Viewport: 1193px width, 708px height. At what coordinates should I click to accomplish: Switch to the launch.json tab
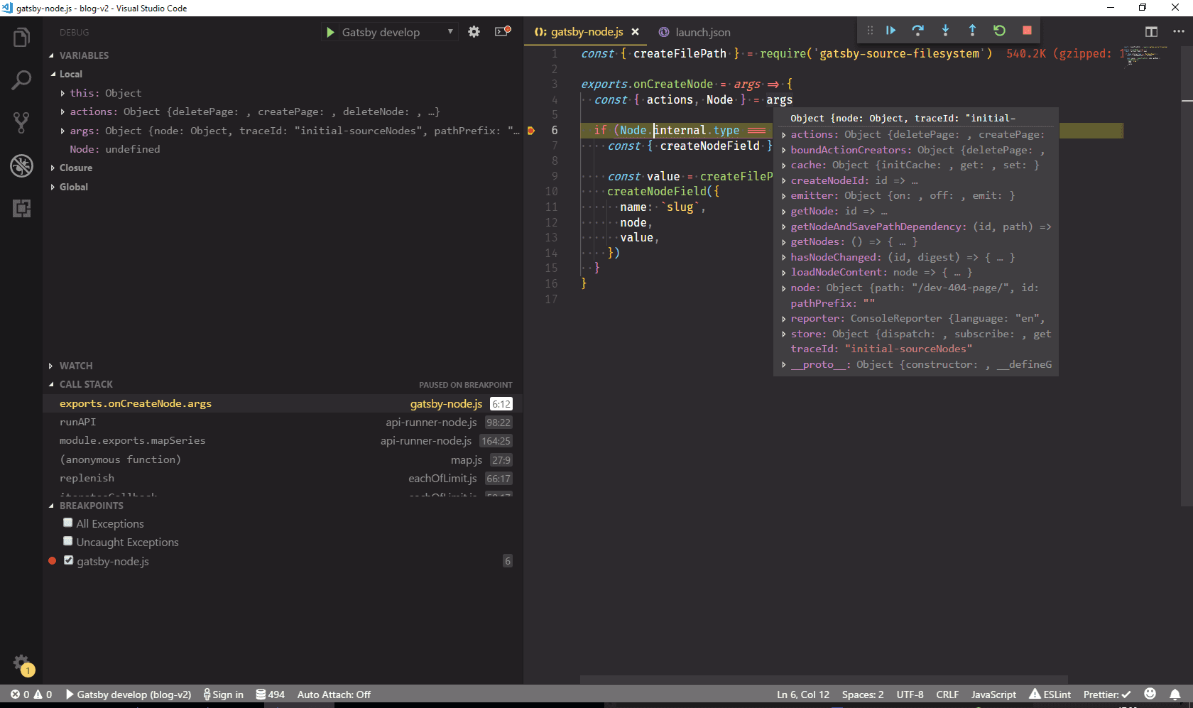702,32
